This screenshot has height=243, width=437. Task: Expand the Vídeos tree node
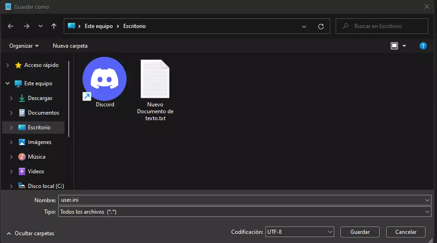(x=11, y=171)
